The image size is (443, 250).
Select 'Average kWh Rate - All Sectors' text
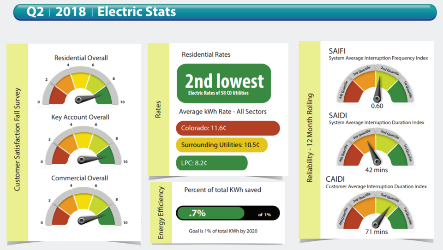(222, 112)
